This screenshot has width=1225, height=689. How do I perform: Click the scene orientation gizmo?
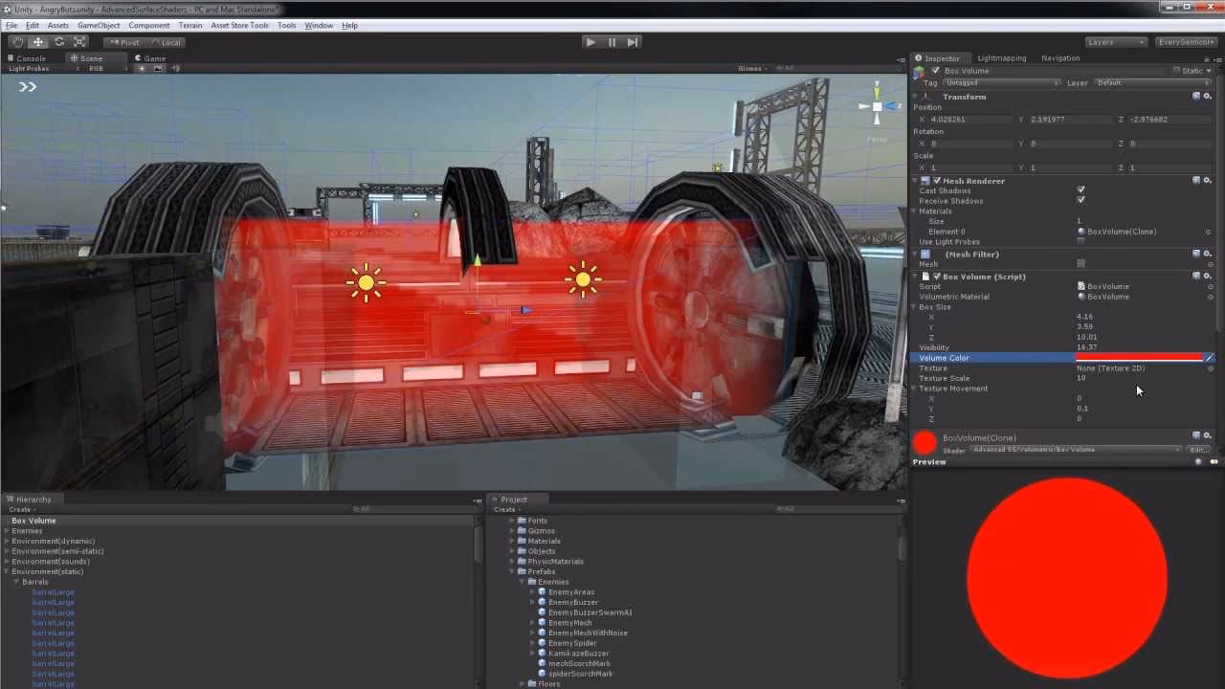click(x=877, y=106)
